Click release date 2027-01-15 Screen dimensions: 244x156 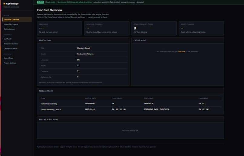(90, 109)
